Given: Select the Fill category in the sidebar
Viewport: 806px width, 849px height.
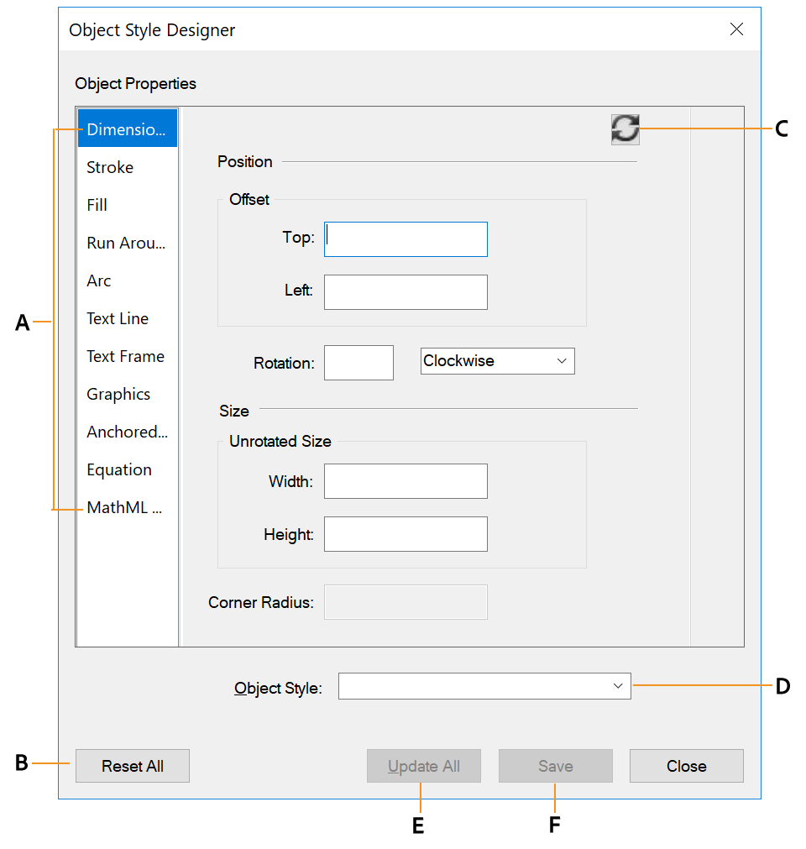Looking at the screenshot, I should [x=97, y=205].
